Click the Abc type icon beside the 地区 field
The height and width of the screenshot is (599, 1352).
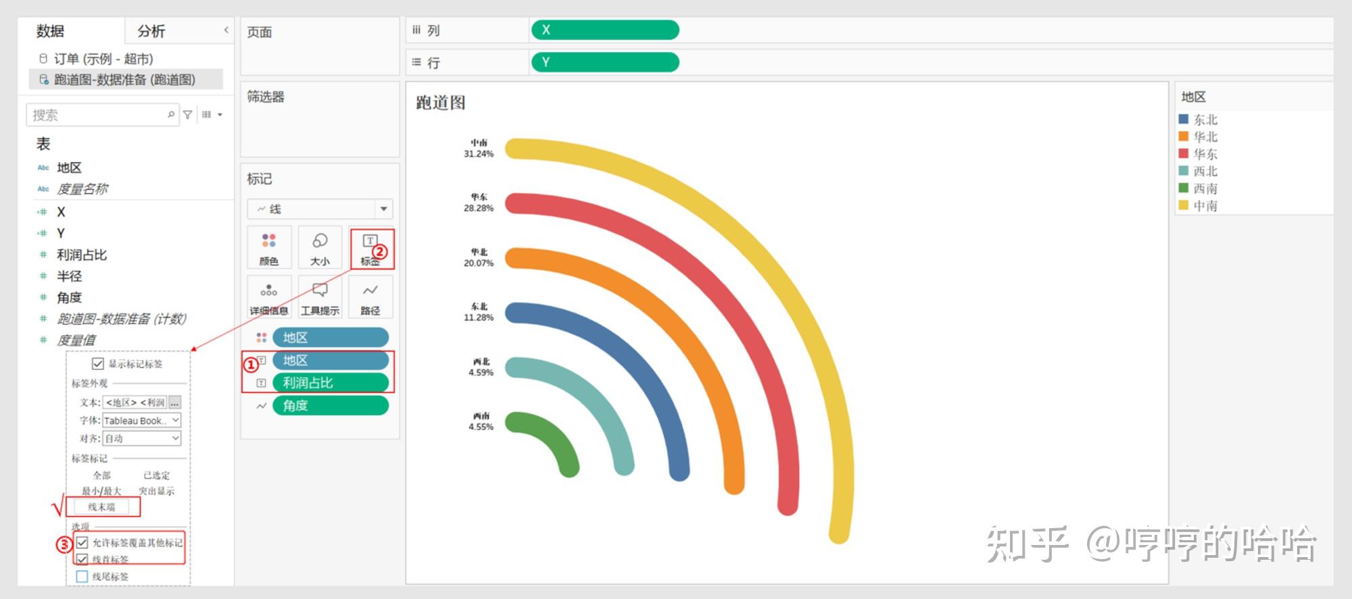click(x=43, y=167)
